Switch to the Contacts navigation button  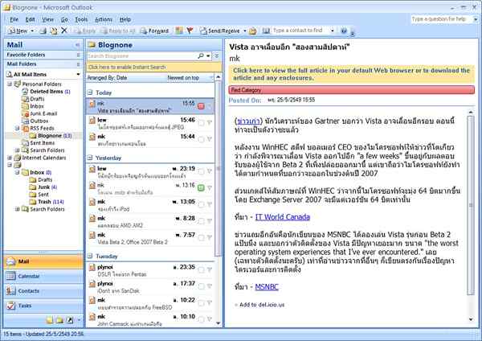point(43,291)
